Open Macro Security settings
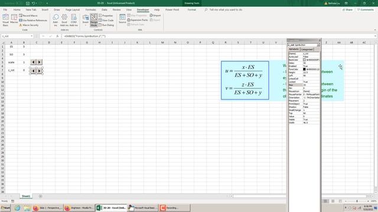Screen dimensions: 378x212 [x=29, y=25]
